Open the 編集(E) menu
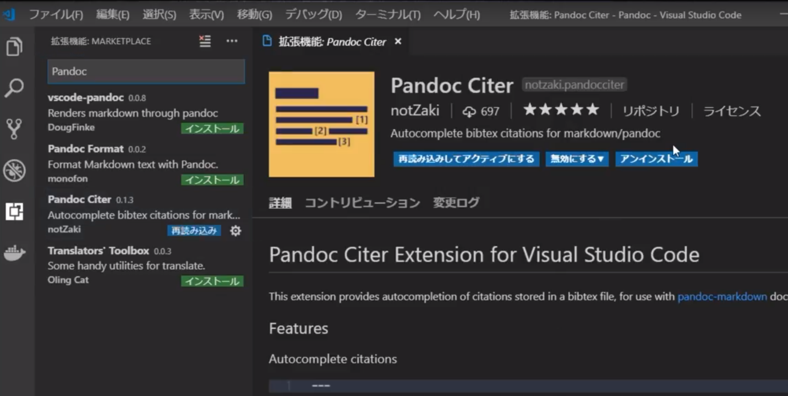 pyautogui.click(x=113, y=15)
